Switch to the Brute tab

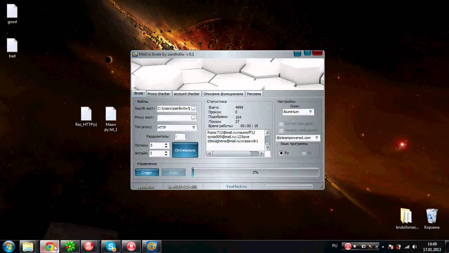pyautogui.click(x=139, y=93)
